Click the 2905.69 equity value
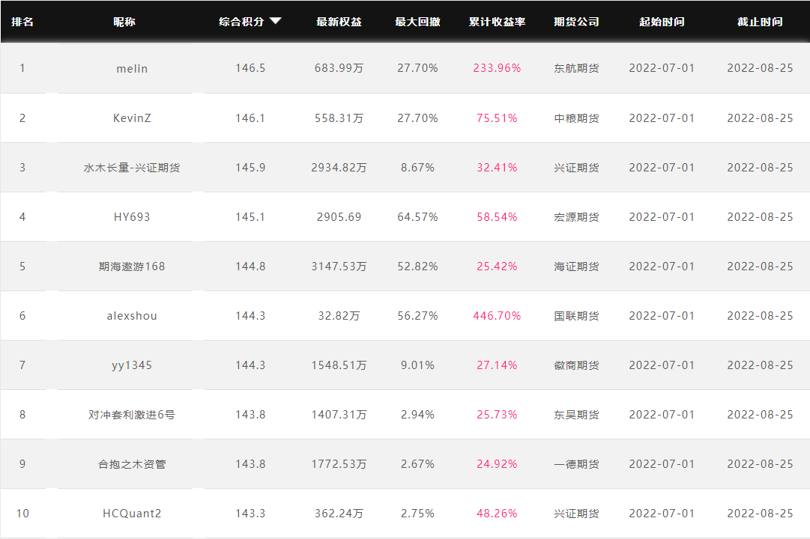Image resolution: width=810 pixels, height=539 pixels. point(339,217)
